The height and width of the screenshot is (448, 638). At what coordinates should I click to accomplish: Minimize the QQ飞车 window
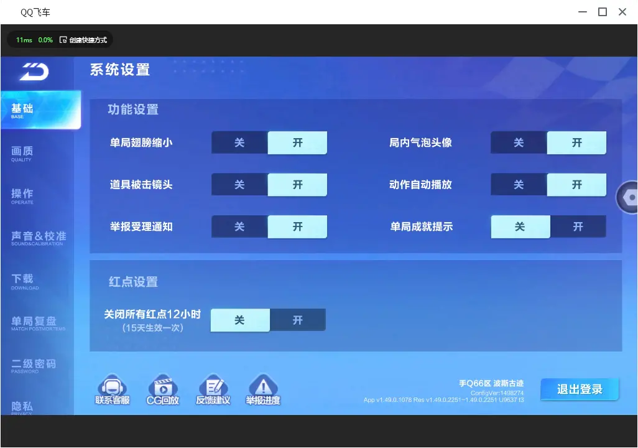coord(583,12)
